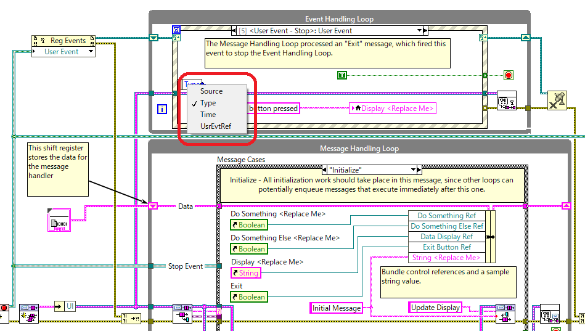
Task: Select String Replace Me bundle element
Action: click(x=446, y=258)
